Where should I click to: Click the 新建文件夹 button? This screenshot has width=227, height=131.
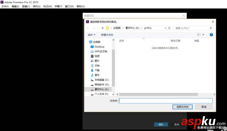coord(107,35)
